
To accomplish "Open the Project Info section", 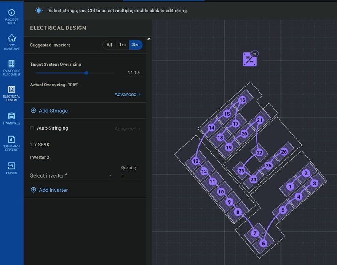I will point(12,16).
